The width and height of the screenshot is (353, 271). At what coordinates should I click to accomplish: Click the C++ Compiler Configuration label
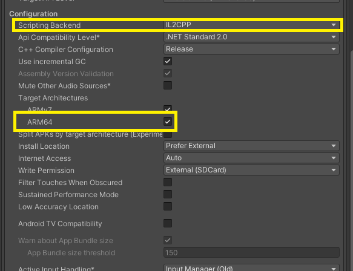click(x=65, y=50)
